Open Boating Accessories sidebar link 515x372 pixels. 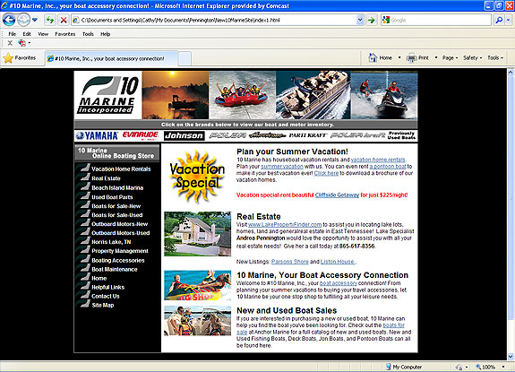coord(118,260)
